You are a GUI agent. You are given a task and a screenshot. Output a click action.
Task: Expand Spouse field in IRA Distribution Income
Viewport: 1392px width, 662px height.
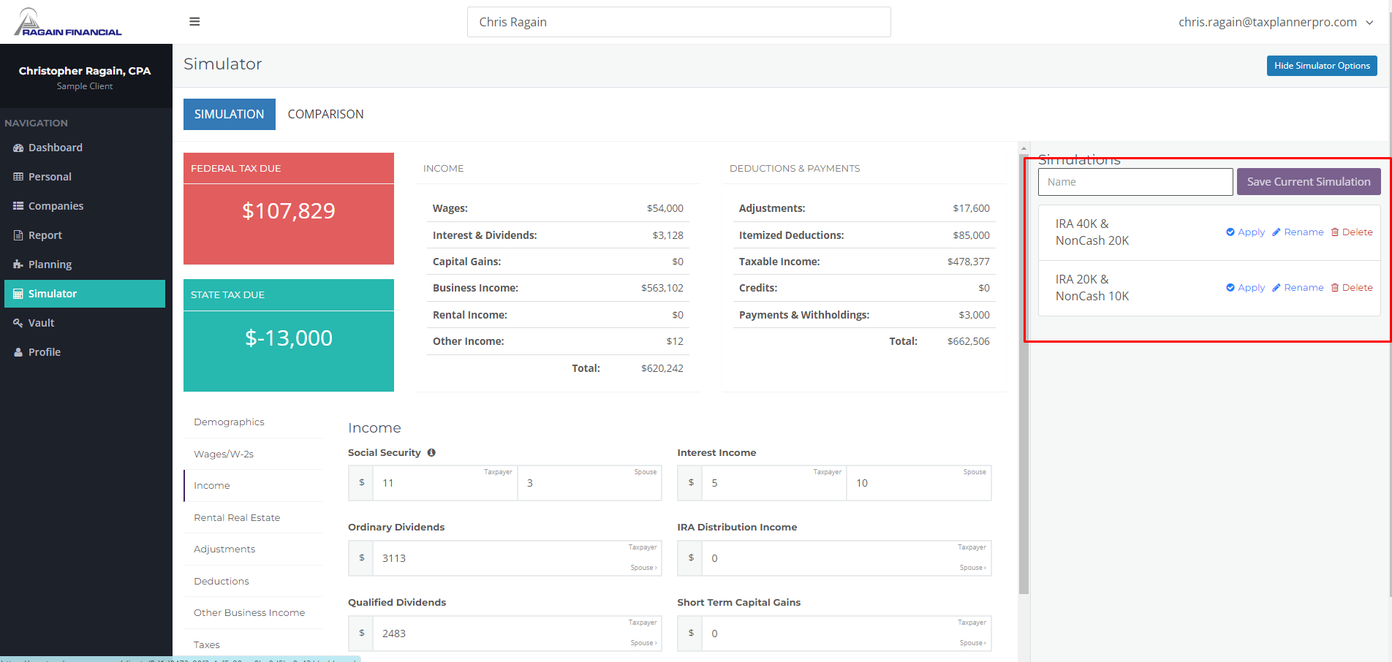pos(972,568)
